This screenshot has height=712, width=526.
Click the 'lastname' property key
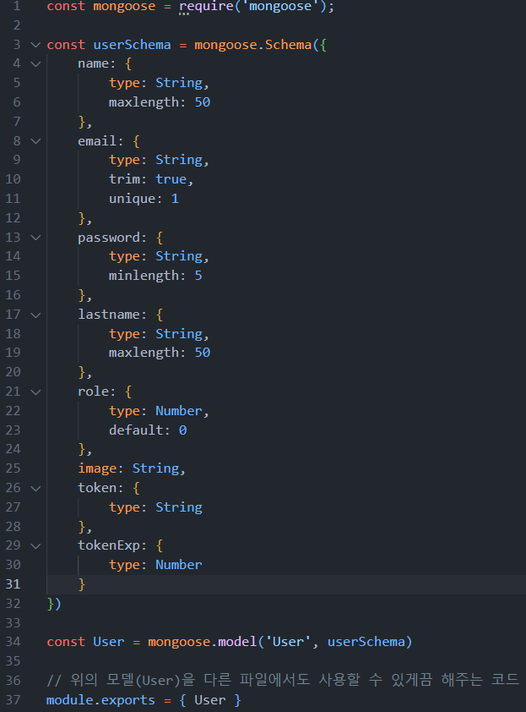109,315
